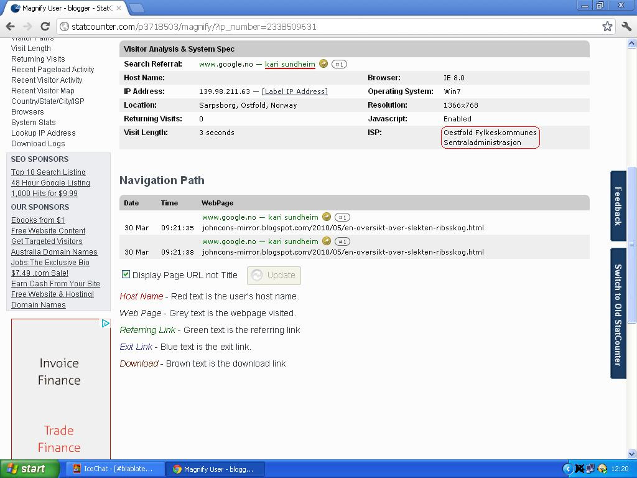The height and width of the screenshot is (478, 637).
Task: Click the Ebooks from $1 link
Action: tap(38, 220)
